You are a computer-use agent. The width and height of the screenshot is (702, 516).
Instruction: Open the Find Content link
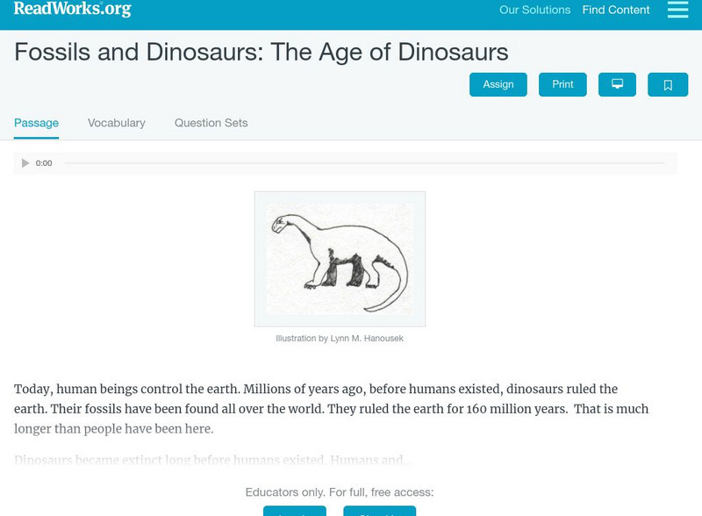[616, 11]
